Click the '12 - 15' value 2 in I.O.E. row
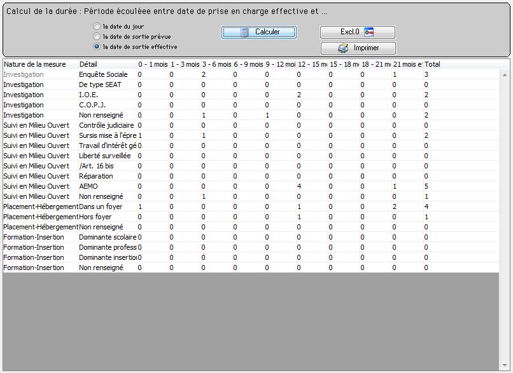The image size is (513, 373). point(299,95)
